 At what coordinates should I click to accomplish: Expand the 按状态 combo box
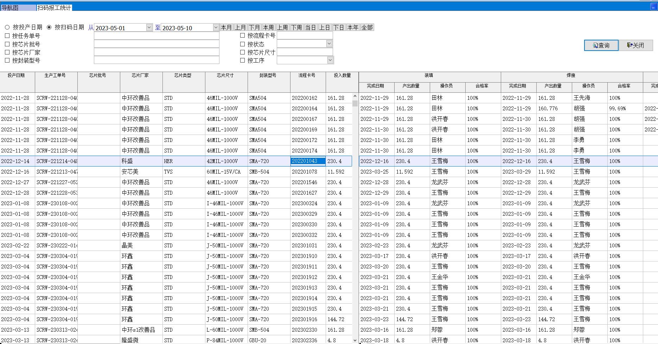click(x=329, y=44)
